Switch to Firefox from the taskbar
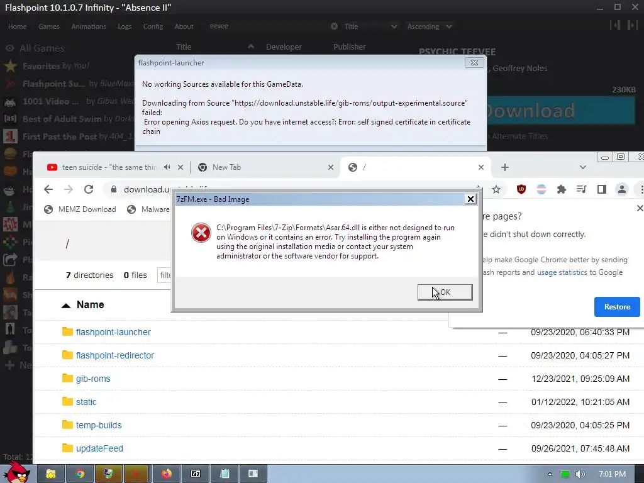Screen dimensions: 644x483 (166, 474)
